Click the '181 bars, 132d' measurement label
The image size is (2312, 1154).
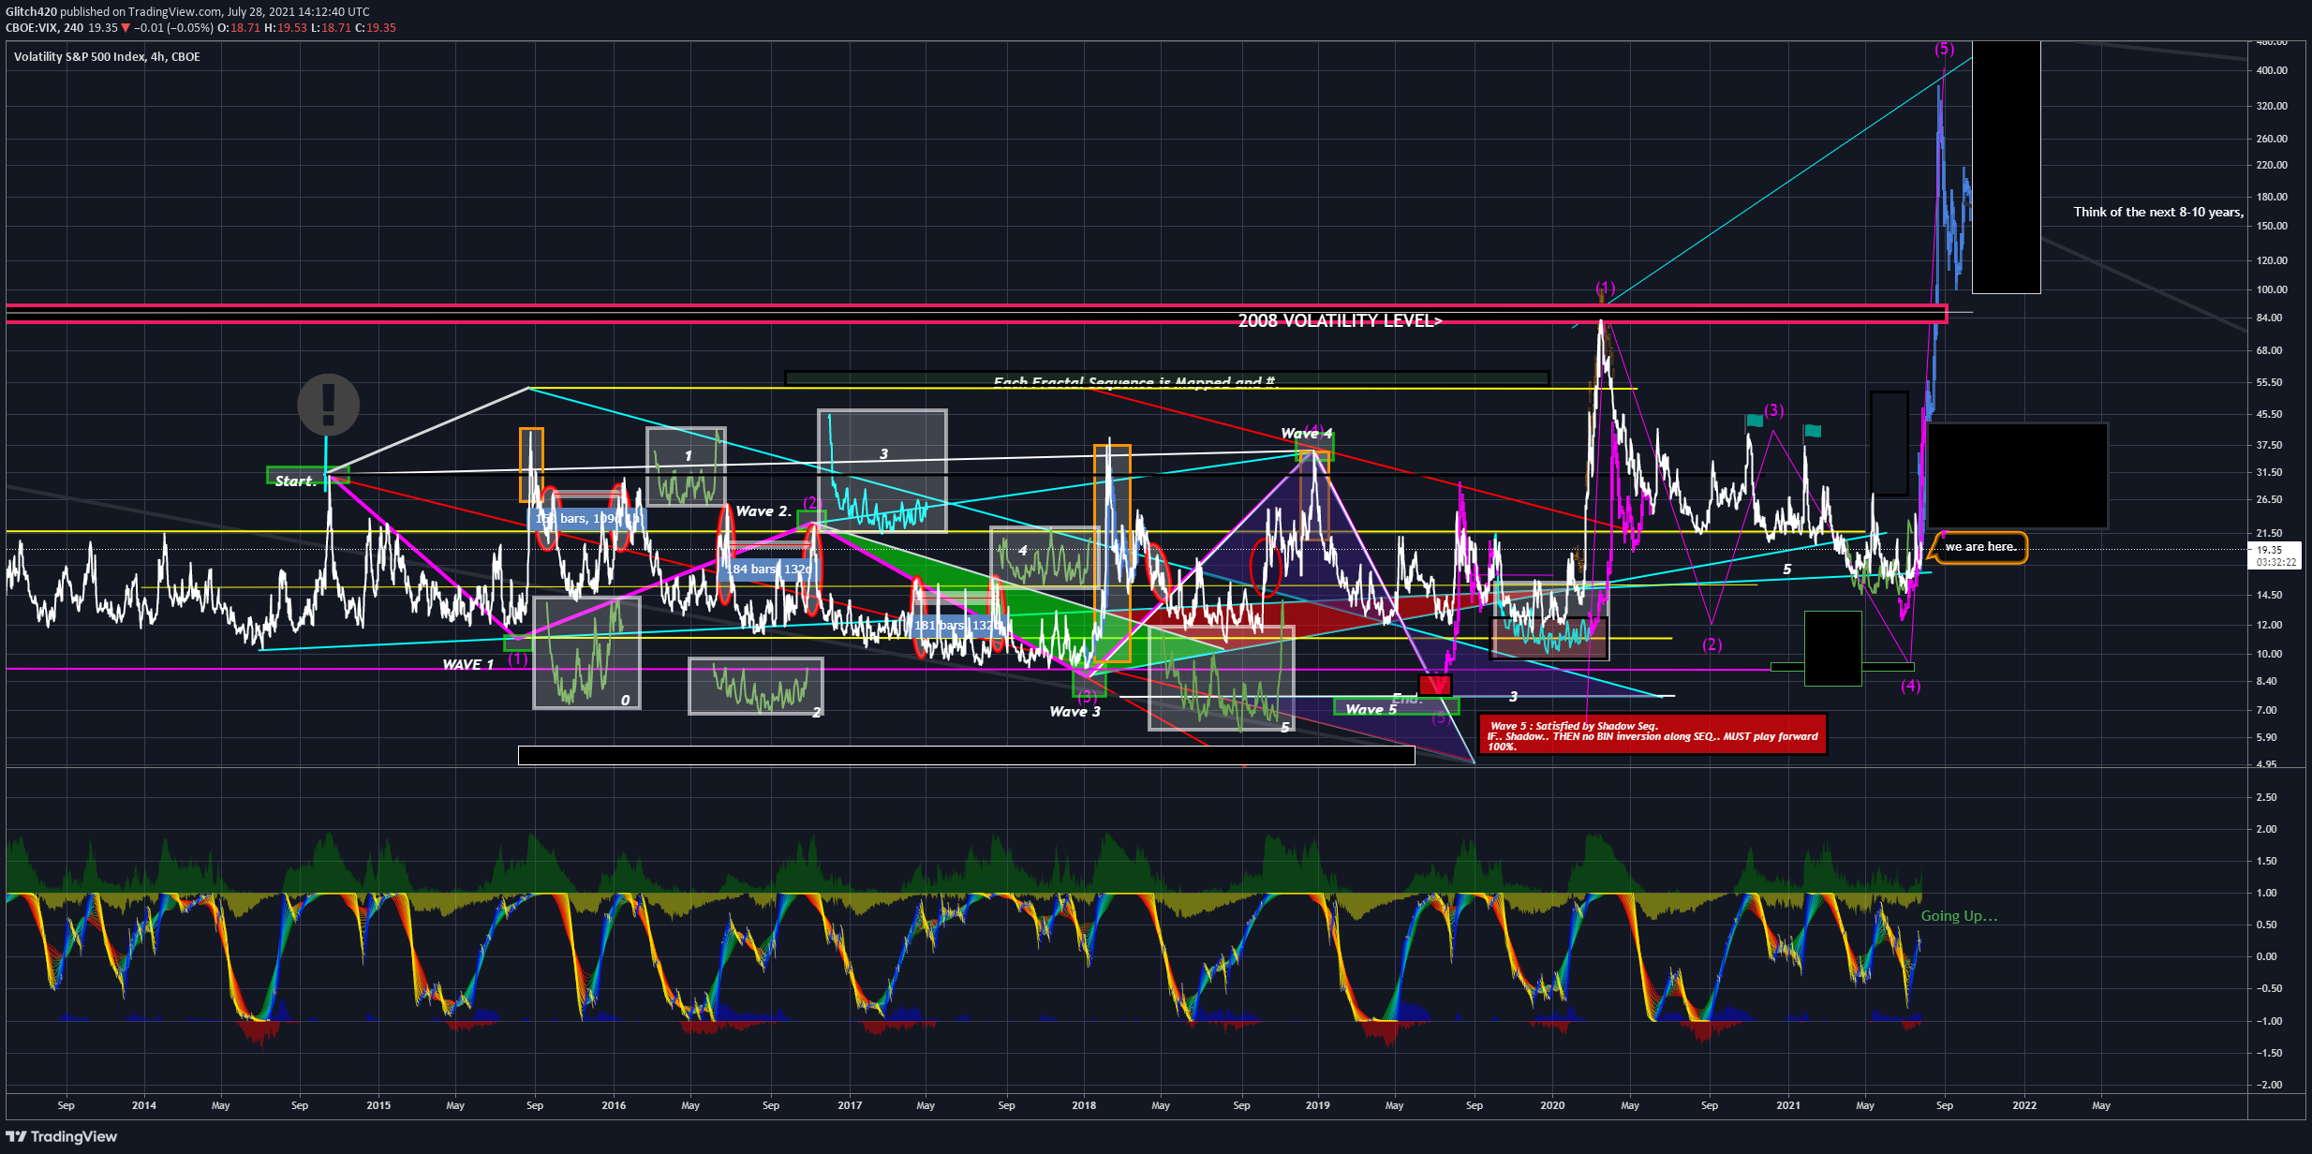956,625
